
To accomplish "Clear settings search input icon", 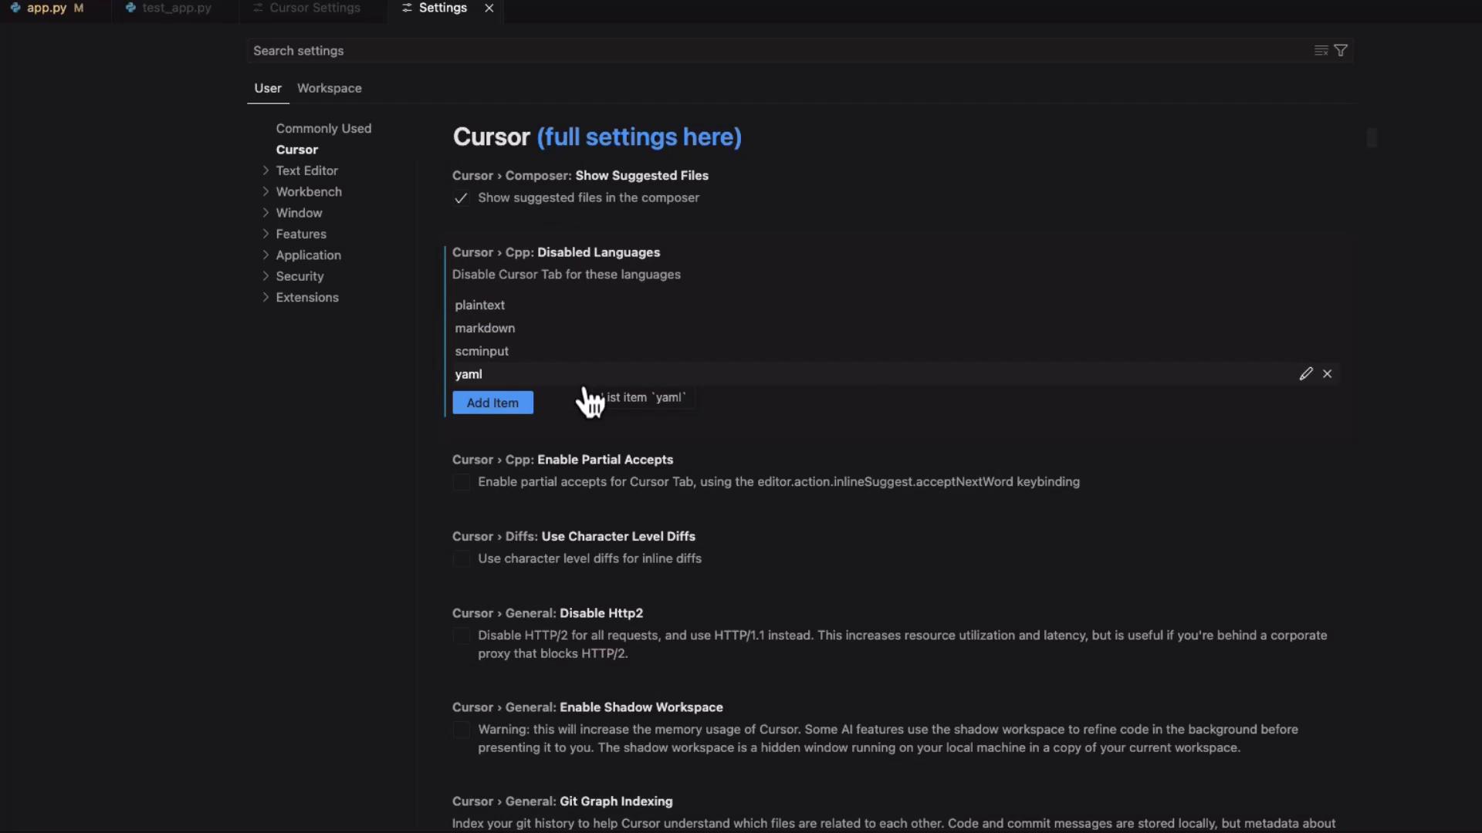I will click(1321, 51).
